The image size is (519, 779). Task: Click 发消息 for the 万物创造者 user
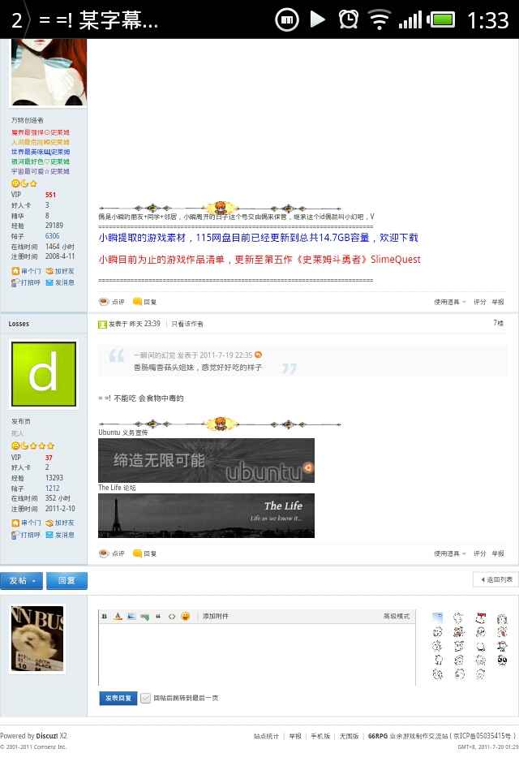pos(60,282)
